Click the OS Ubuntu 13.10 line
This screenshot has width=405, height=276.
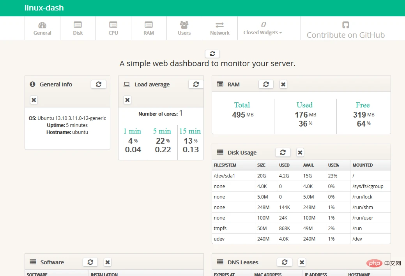[x=67, y=118]
